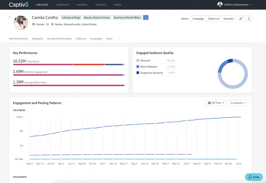Viewport: 266px width, 183px height.
Task: Toggle Suspicious Accounts legend entry
Action: pos(151,73)
